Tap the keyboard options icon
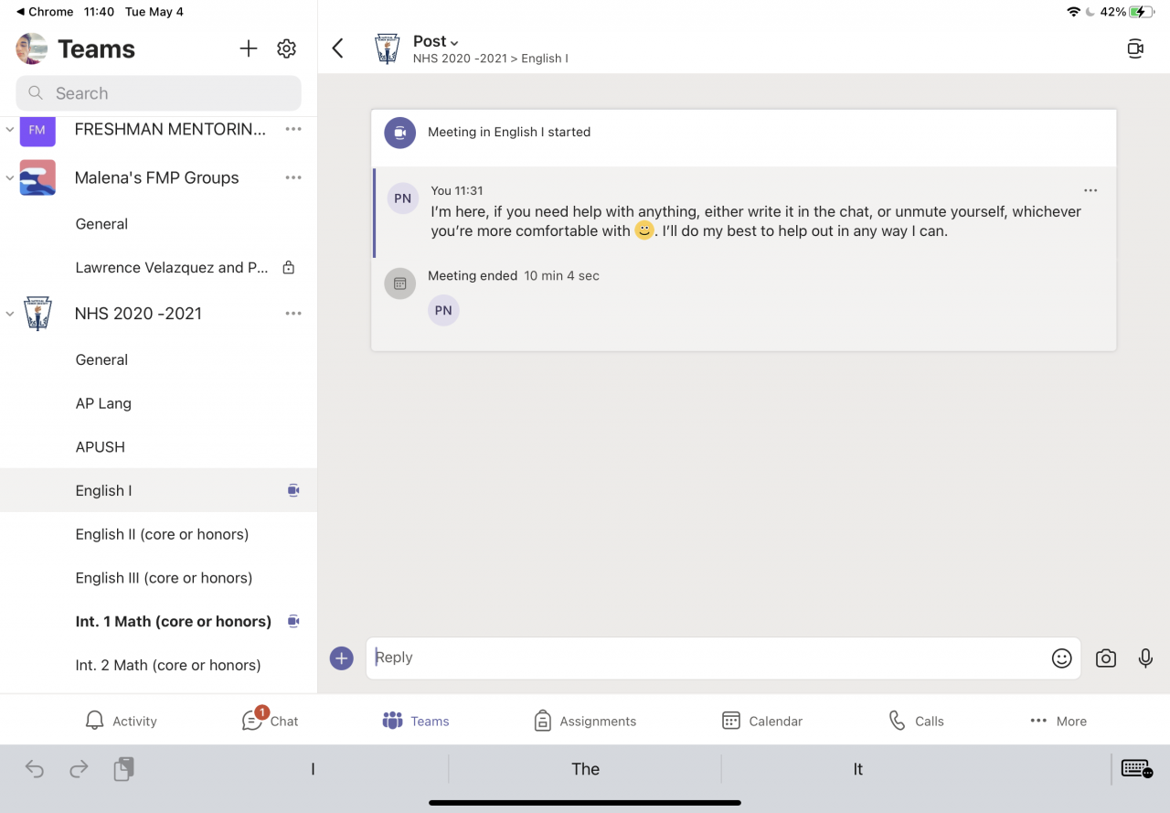The height and width of the screenshot is (813, 1170). pyautogui.click(x=1136, y=769)
